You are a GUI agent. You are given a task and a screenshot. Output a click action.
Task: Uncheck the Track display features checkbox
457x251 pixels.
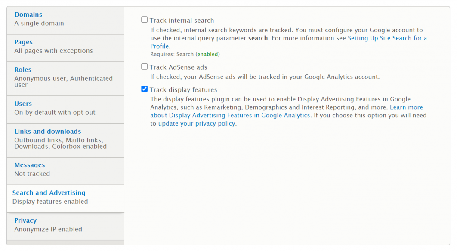coord(145,89)
